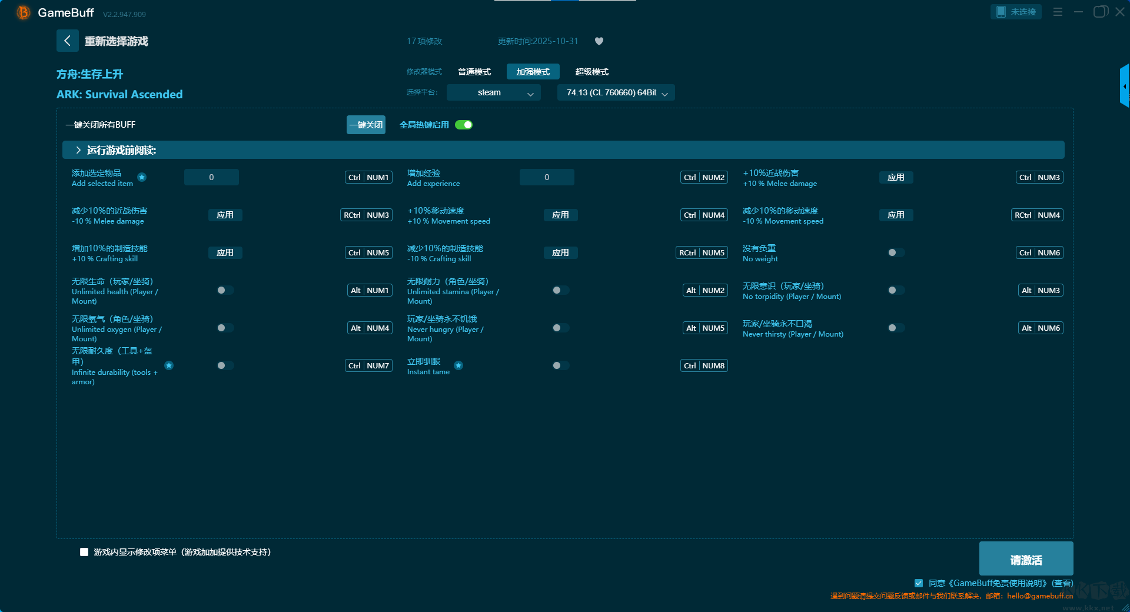Screen dimensions: 1130x612
Task: Apply the +10 % Melee damage buff
Action: pyautogui.click(x=896, y=177)
